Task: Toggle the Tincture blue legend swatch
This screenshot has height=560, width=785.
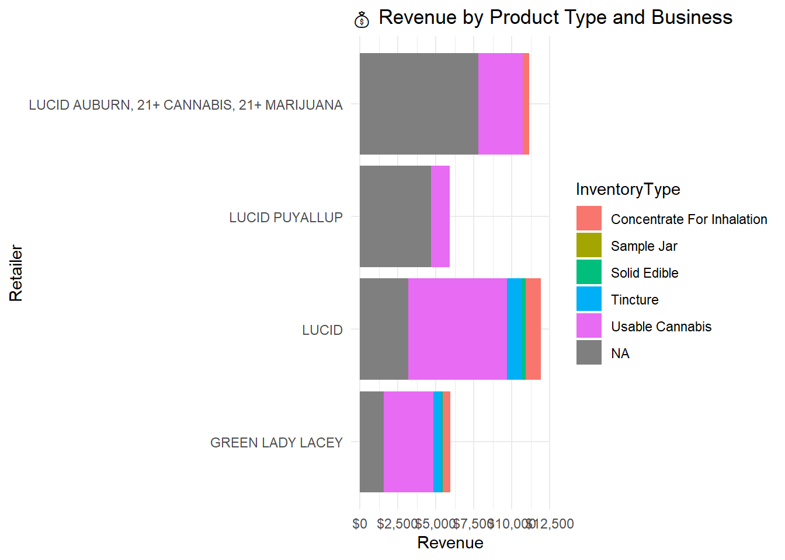Action: coord(589,299)
